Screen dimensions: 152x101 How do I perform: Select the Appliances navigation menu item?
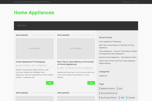click(22, 26)
